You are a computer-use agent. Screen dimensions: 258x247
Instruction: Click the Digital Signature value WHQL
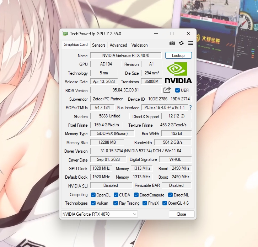tap(176, 159)
